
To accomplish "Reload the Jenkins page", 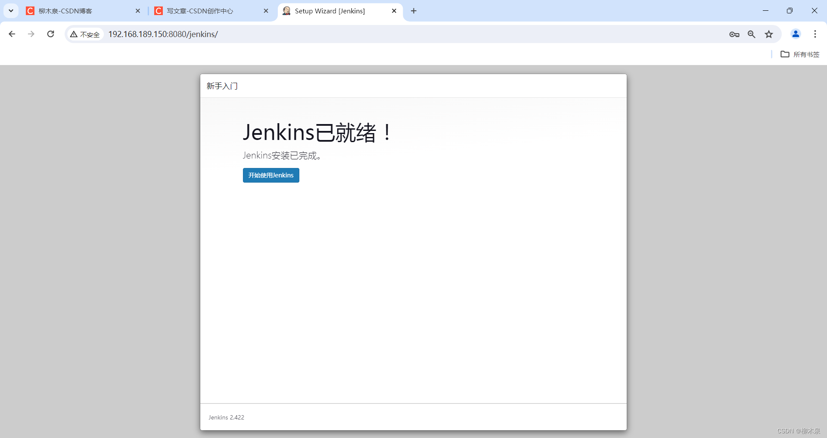I will pos(50,34).
